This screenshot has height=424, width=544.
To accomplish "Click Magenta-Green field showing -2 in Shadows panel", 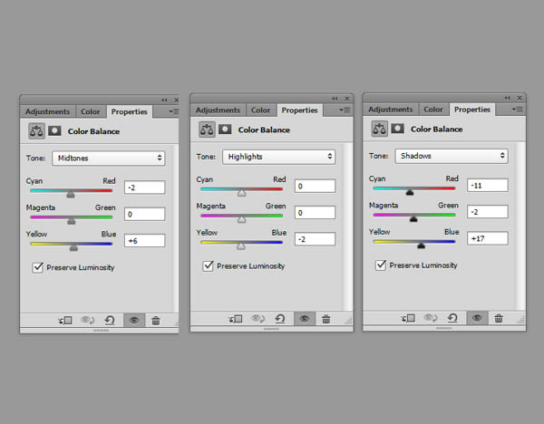I will click(x=488, y=212).
